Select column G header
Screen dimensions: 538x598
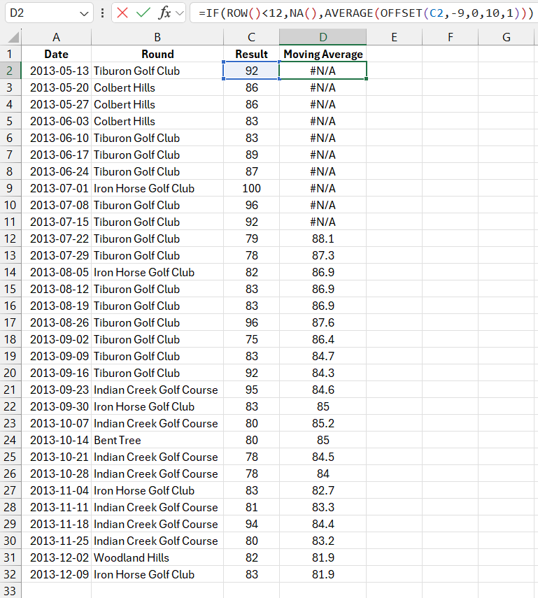point(506,38)
